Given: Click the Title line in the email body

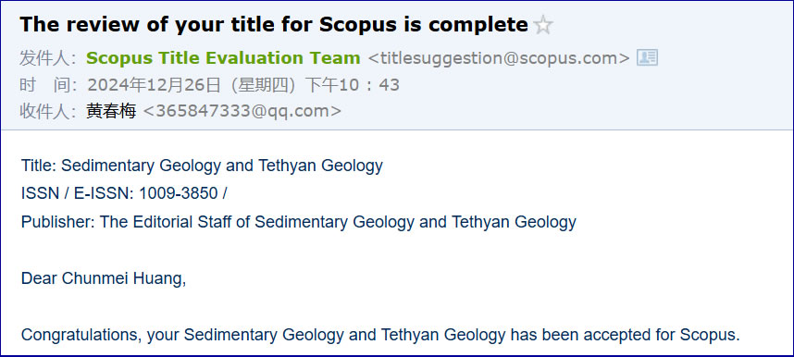Looking at the screenshot, I should click(202, 166).
